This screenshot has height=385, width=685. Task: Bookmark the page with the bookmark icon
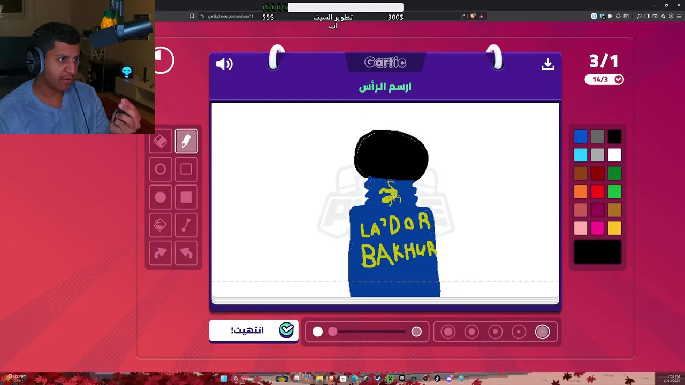click(192, 16)
